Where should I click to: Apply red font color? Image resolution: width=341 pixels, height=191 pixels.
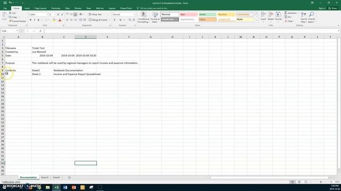(60, 20)
